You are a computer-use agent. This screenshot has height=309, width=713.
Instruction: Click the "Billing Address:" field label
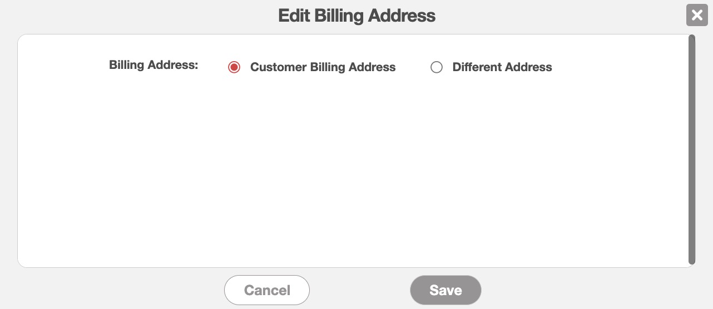(x=154, y=65)
